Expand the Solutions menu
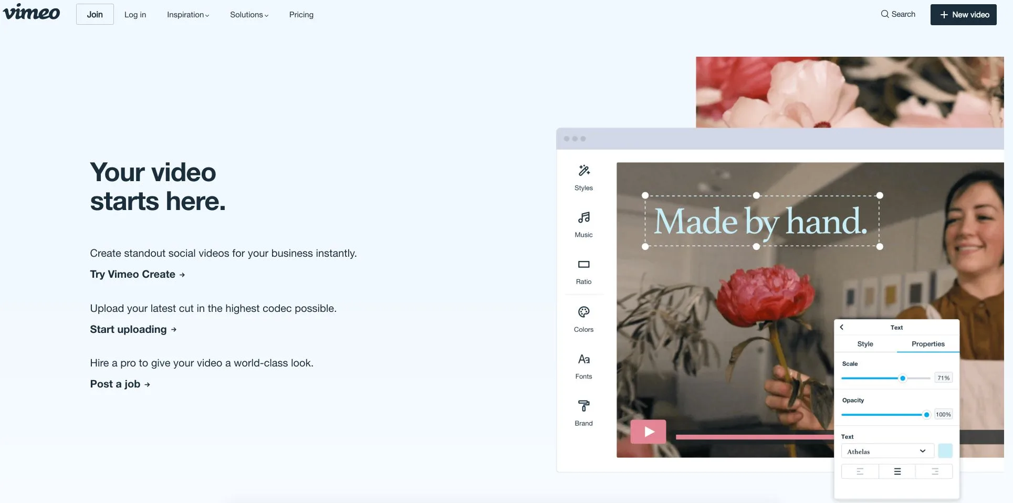 [249, 15]
